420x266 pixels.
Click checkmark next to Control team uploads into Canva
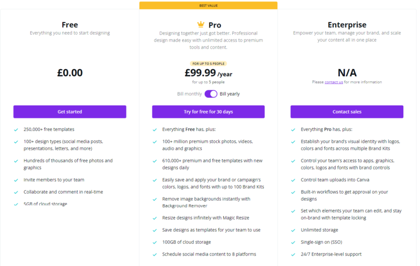click(293, 180)
